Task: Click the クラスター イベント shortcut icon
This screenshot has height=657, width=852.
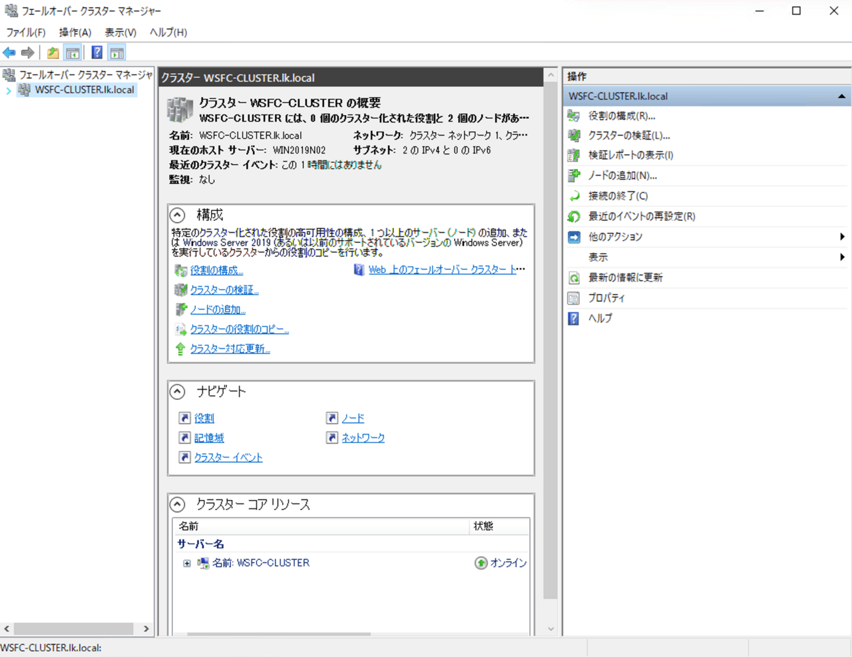Action: point(185,458)
